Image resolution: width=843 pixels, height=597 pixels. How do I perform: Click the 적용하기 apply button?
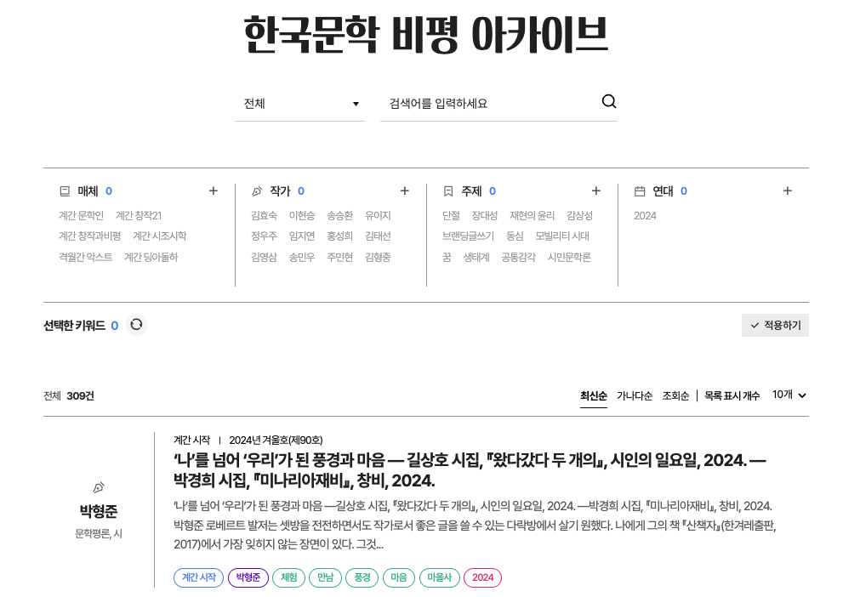click(x=774, y=325)
